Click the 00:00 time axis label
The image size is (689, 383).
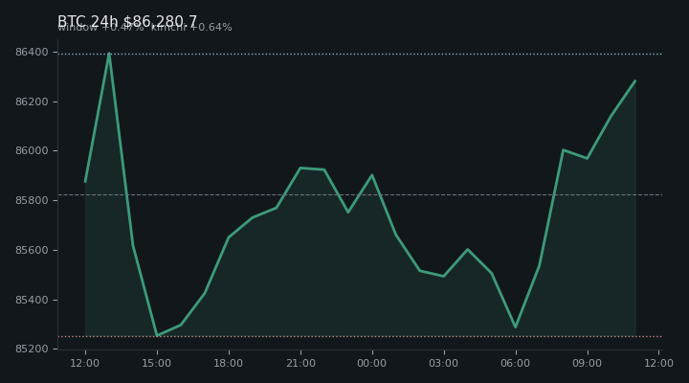pos(372,363)
